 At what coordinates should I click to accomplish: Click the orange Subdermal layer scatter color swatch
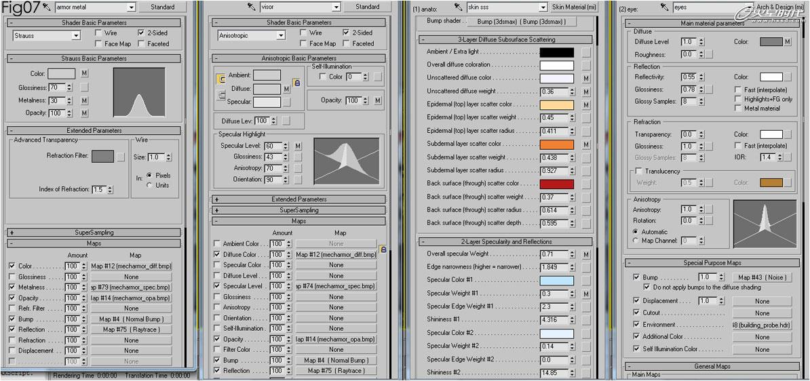pos(557,144)
